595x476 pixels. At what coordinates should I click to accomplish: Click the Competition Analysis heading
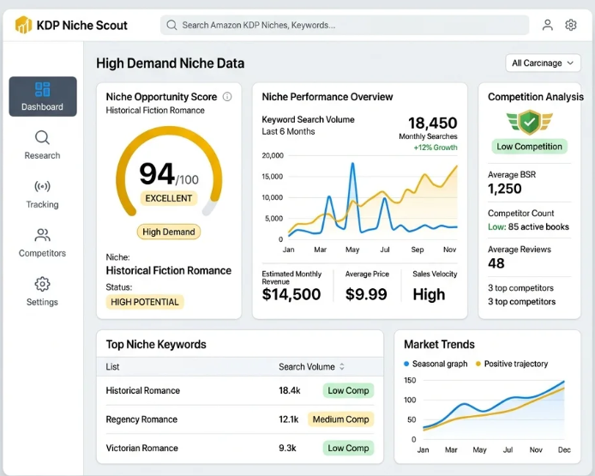coord(536,97)
